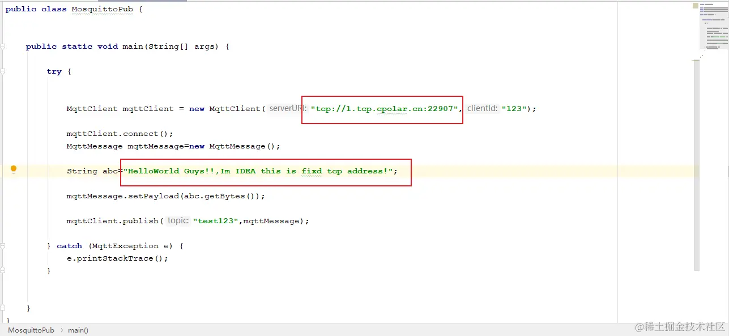Click fold end marker below e.printStackTrace()
729x336 pixels.
(x=3, y=271)
